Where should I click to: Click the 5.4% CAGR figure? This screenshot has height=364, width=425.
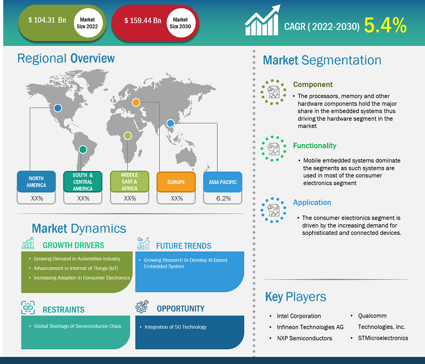click(x=385, y=25)
